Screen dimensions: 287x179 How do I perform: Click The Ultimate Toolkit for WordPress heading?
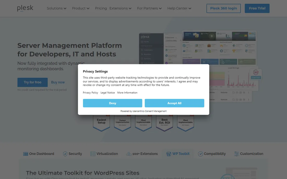click(x=82, y=173)
